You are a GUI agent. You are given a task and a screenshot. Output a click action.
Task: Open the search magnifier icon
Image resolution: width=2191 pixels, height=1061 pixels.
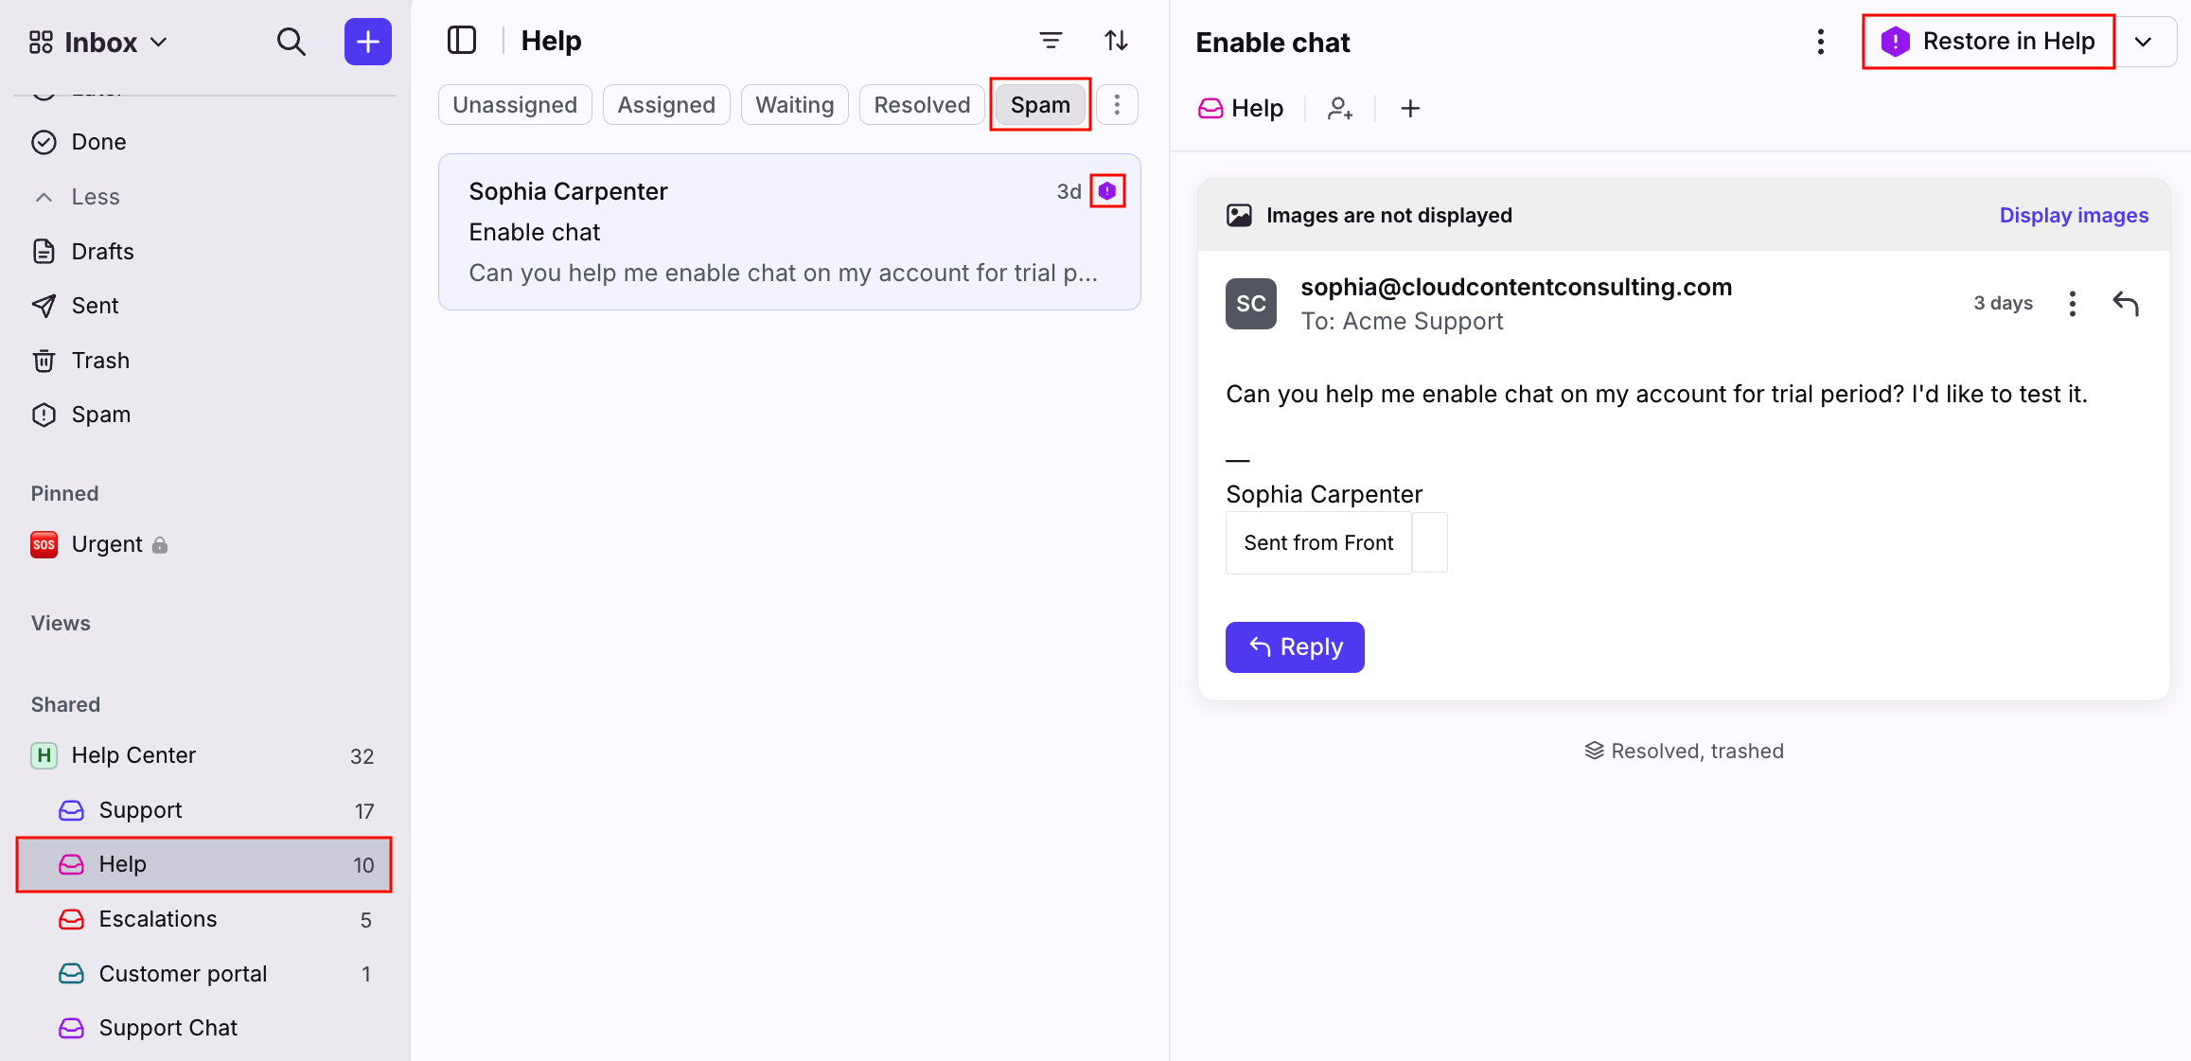292,42
